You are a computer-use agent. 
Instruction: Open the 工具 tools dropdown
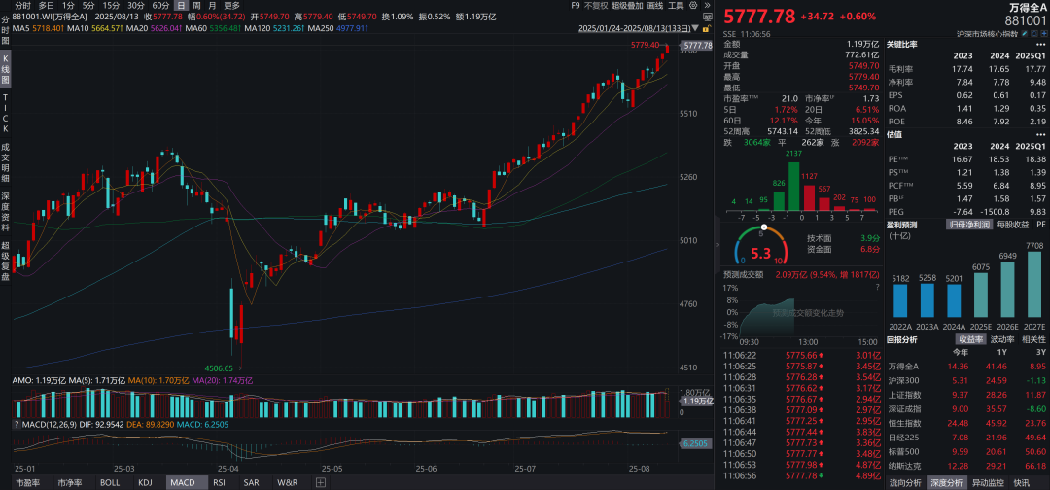click(x=676, y=6)
